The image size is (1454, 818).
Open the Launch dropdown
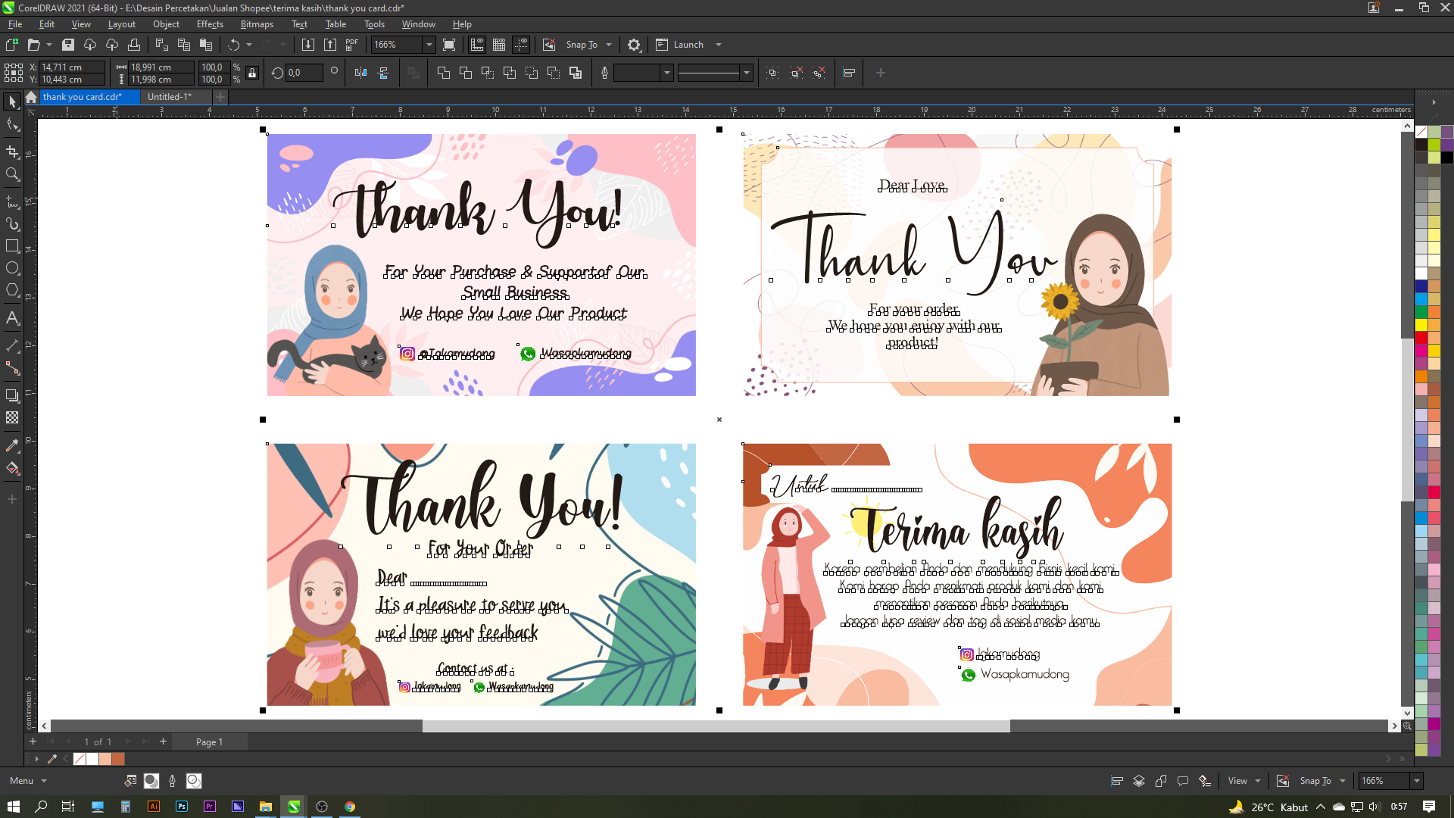click(x=719, y=45)
